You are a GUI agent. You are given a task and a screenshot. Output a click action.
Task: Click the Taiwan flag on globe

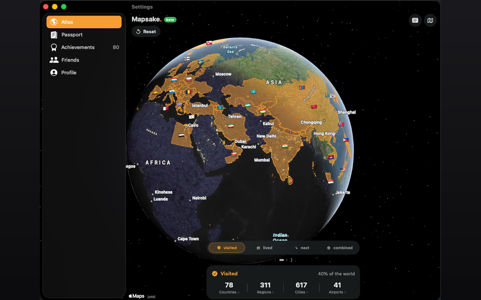tap(341, 124)
